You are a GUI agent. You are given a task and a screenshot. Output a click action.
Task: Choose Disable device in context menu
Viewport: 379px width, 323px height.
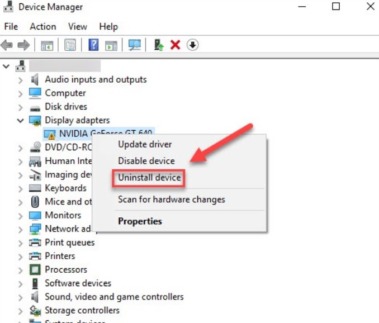[x=146, y=161]
